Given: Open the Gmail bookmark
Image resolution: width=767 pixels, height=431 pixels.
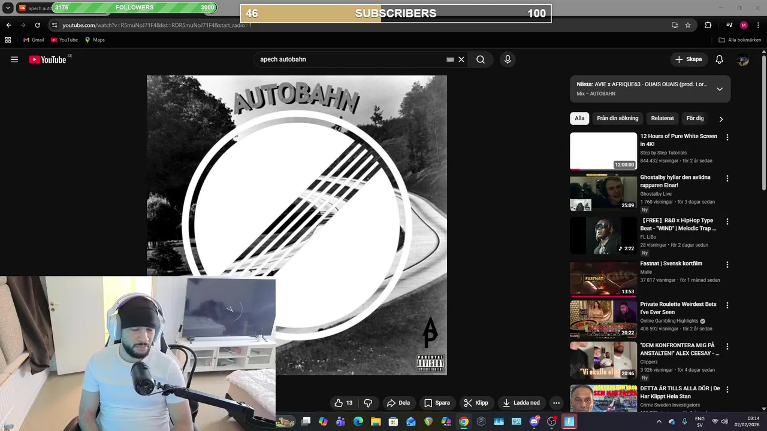Looking at the screenshot, I should tap(34, 40).
